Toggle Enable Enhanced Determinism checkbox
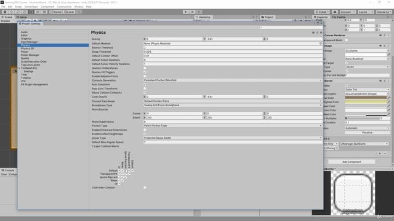 145,130
